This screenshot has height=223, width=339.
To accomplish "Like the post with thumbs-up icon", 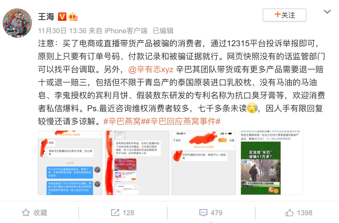I will tap(289, 213).
